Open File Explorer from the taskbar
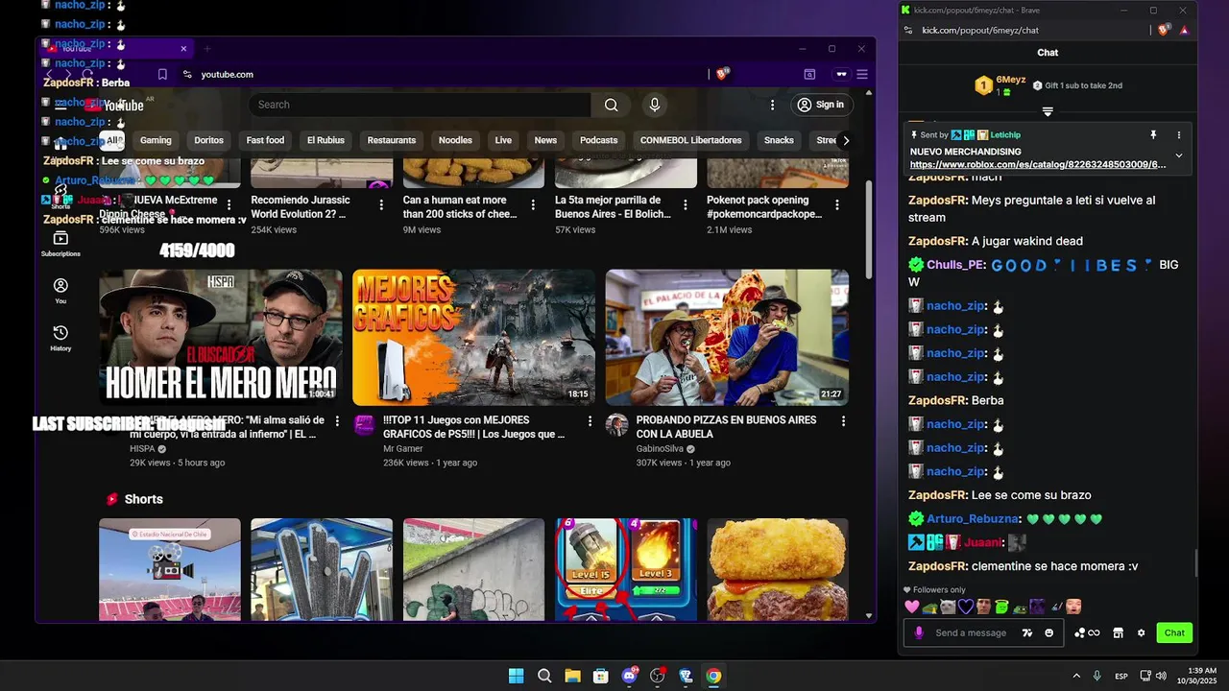1229x691 pixels. click(572, 676)
